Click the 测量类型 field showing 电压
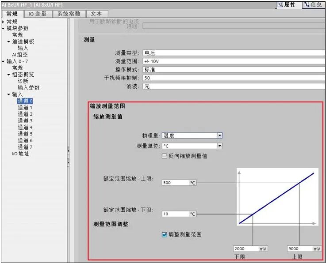The width and height of the screenshot is (326, 263). point(234,53)
